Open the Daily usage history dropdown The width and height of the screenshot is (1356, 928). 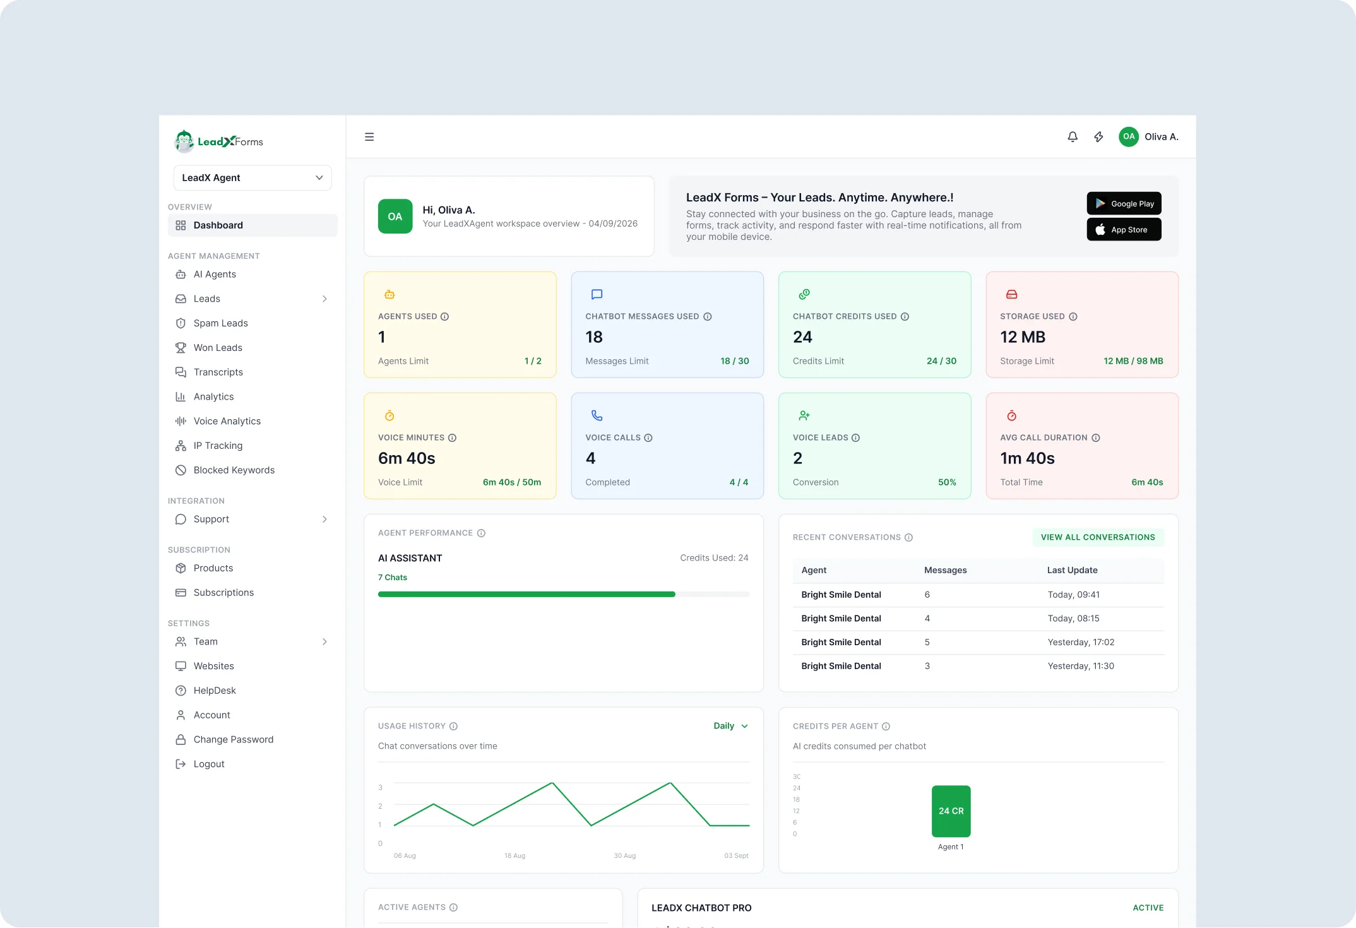(731, 726)
